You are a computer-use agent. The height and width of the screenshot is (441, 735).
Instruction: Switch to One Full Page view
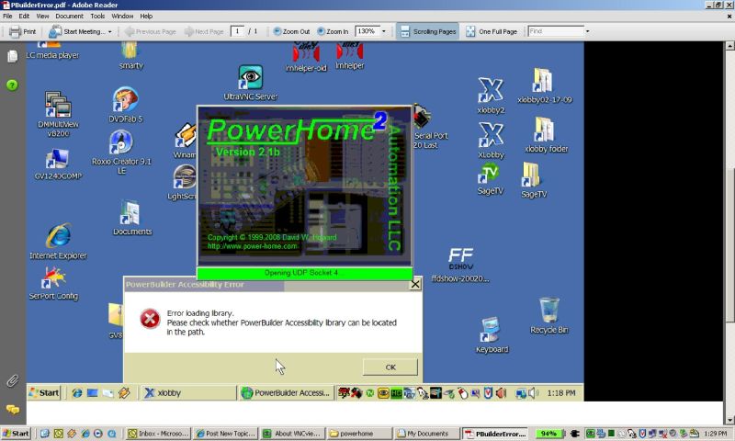(492, 31)
